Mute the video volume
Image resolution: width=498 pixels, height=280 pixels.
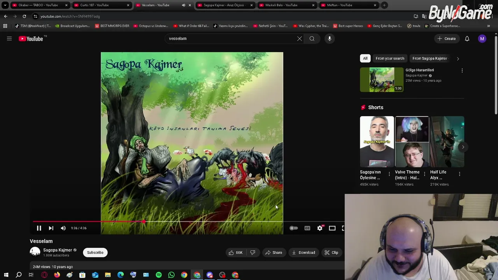(63, 228)
